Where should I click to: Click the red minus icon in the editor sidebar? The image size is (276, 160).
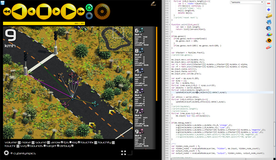[269, 3]
